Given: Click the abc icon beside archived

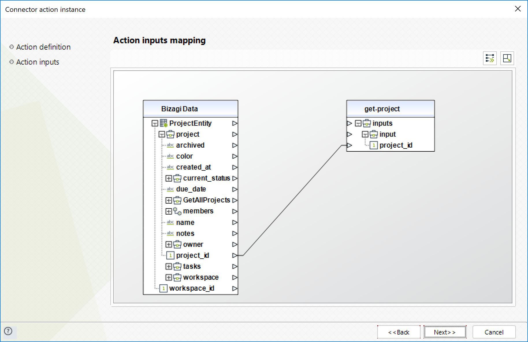Looking at the screenshot, I should click(170, 145).
